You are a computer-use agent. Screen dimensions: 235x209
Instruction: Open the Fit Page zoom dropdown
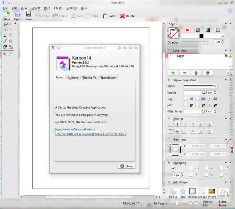160,203
